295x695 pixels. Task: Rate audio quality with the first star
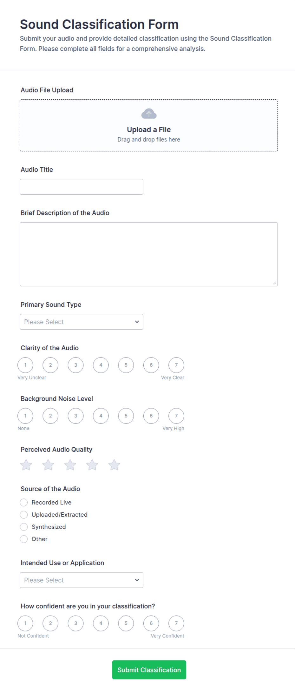(x=26, y=465)
